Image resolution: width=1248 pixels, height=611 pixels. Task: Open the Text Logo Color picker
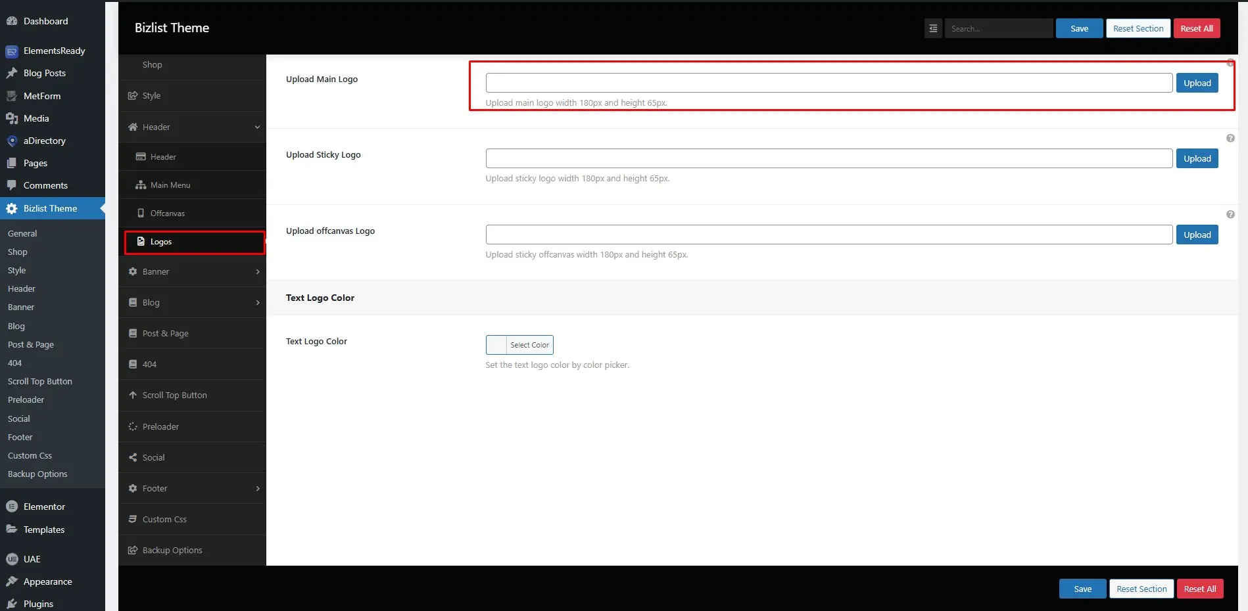tap(519, 344)
